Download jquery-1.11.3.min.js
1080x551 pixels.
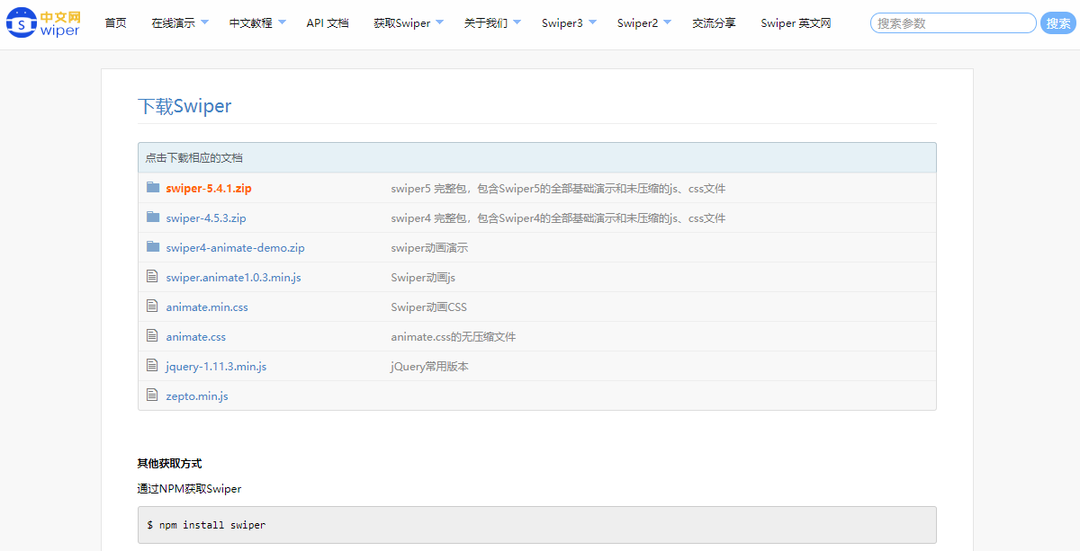point(216,367)
